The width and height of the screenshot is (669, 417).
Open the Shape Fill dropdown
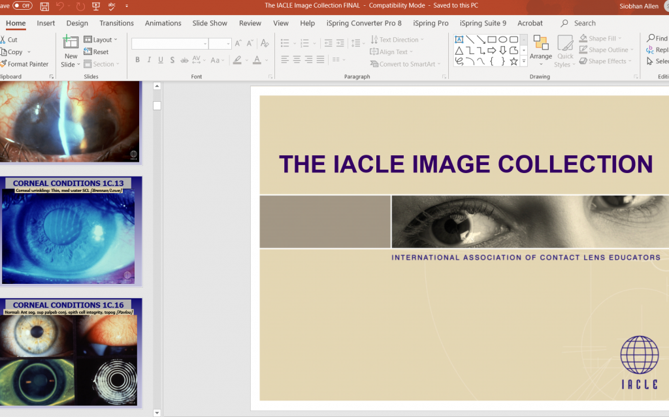[600, 39]
